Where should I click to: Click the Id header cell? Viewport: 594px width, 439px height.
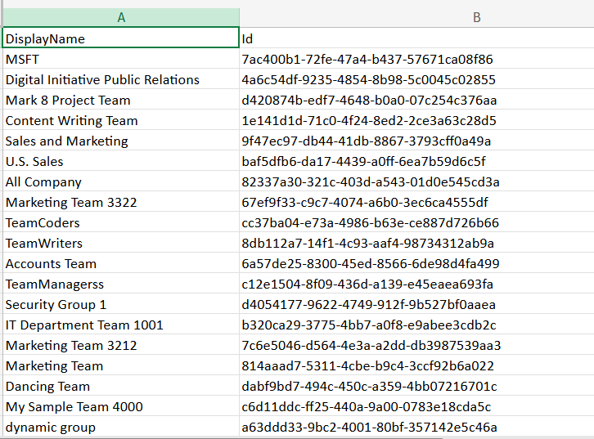tap(417, 38)
